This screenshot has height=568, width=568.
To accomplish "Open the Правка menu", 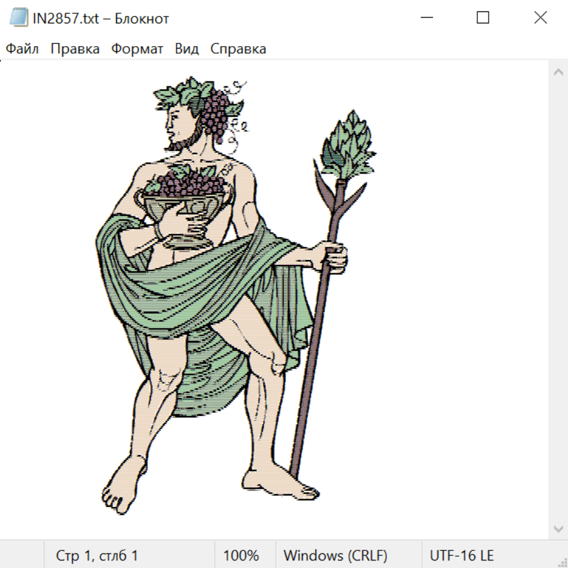I will (x=74, y=49).
